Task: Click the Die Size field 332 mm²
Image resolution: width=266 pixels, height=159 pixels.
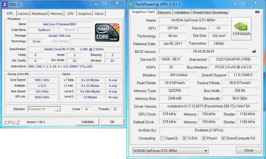Action: coord(219,36)
